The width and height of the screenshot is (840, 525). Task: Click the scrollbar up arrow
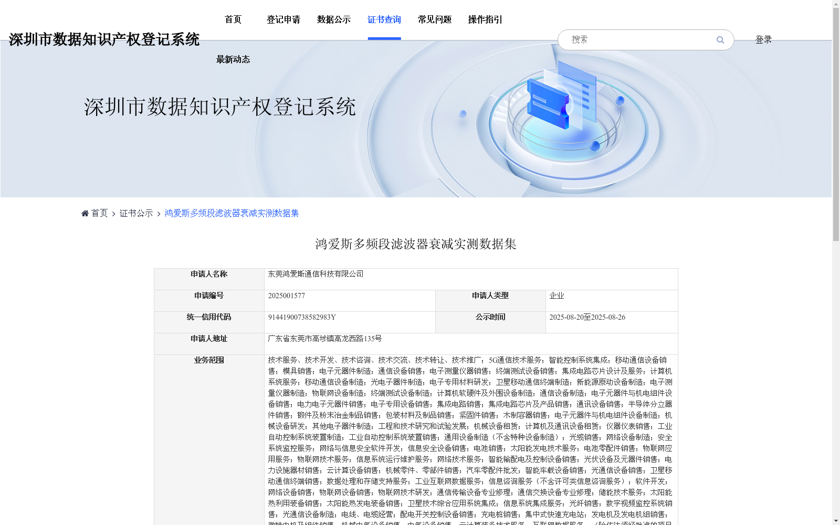coord(836,4)
